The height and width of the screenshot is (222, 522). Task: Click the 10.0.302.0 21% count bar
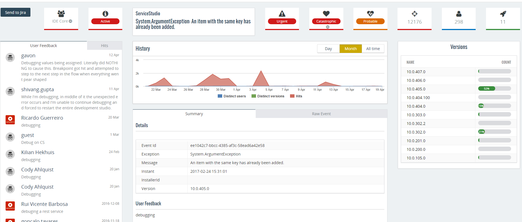pos(495,132)
